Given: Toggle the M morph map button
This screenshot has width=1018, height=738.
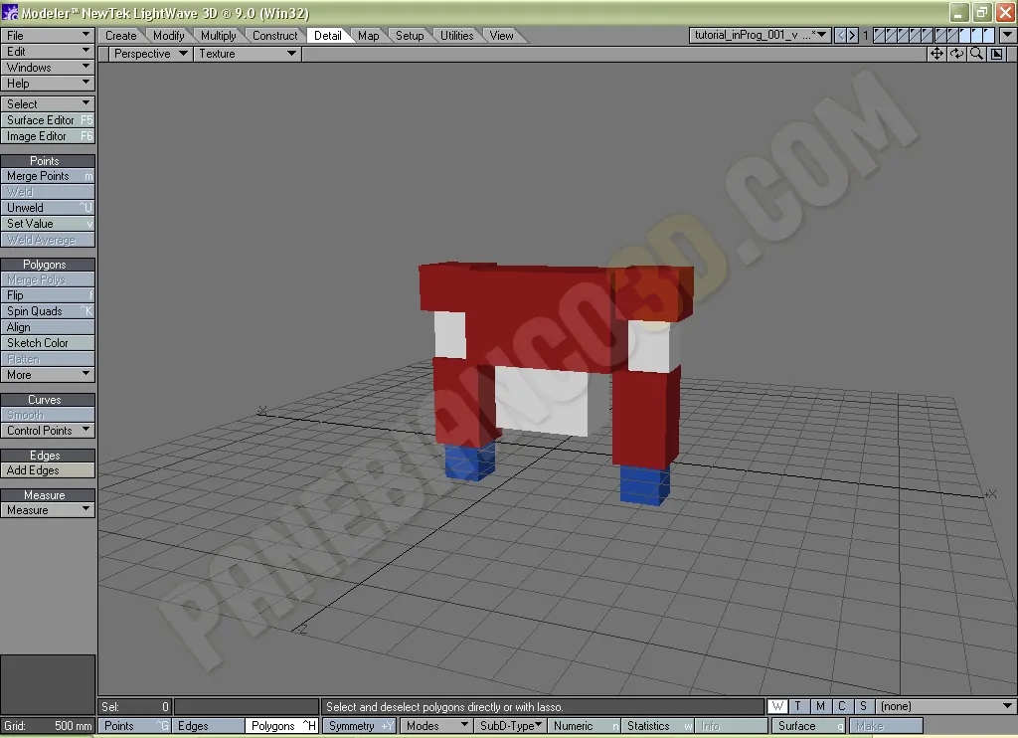Looking at the screenshot, I should 820,706.
